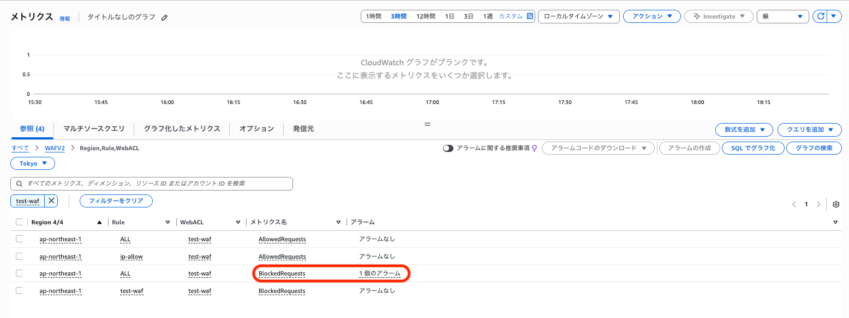Select 3日 time range
Screen dimensions: 849x318
pyautogui.click(x=469, y=16)
